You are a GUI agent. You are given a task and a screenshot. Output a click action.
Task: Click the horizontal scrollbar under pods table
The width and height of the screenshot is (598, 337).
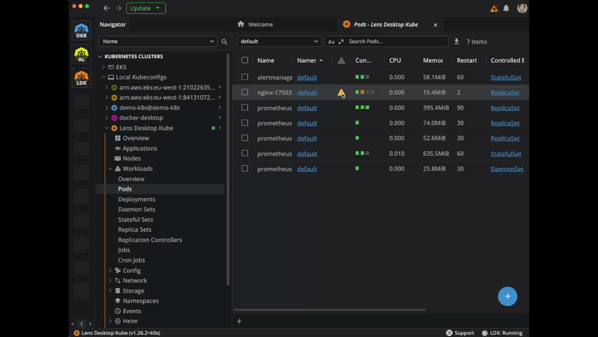pos(329,310)
